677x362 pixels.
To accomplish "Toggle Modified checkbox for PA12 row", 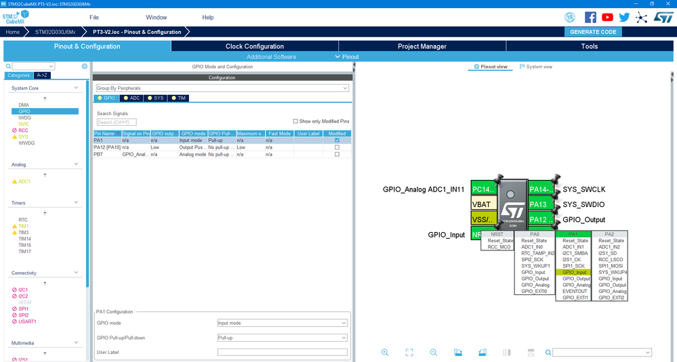I will click(337, 147).
